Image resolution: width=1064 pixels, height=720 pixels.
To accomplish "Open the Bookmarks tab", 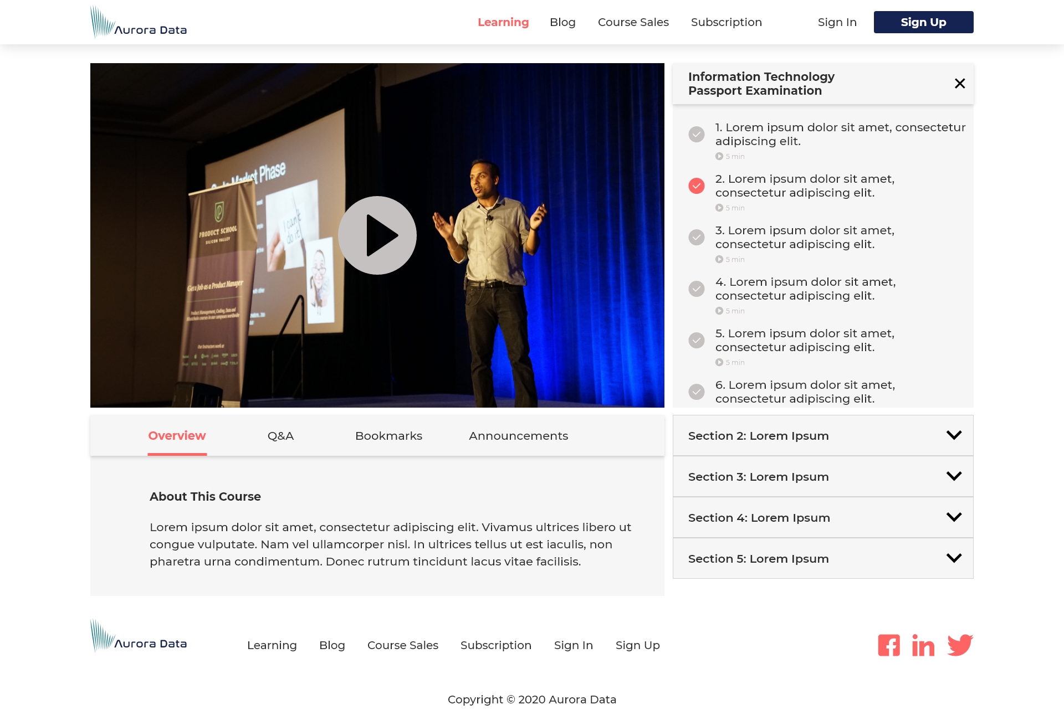I will coord(388,436).
